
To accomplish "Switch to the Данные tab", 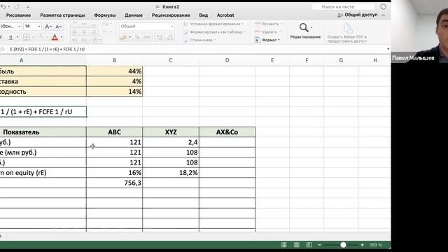I will pos(134,15).
